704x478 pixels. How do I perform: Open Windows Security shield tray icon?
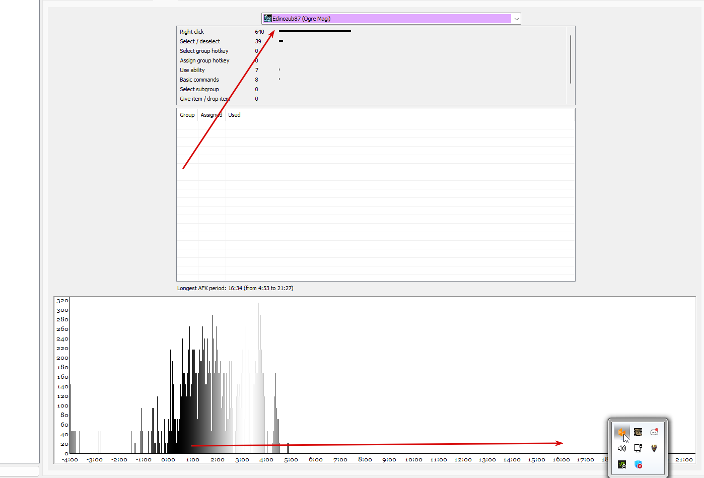point(638,464)
